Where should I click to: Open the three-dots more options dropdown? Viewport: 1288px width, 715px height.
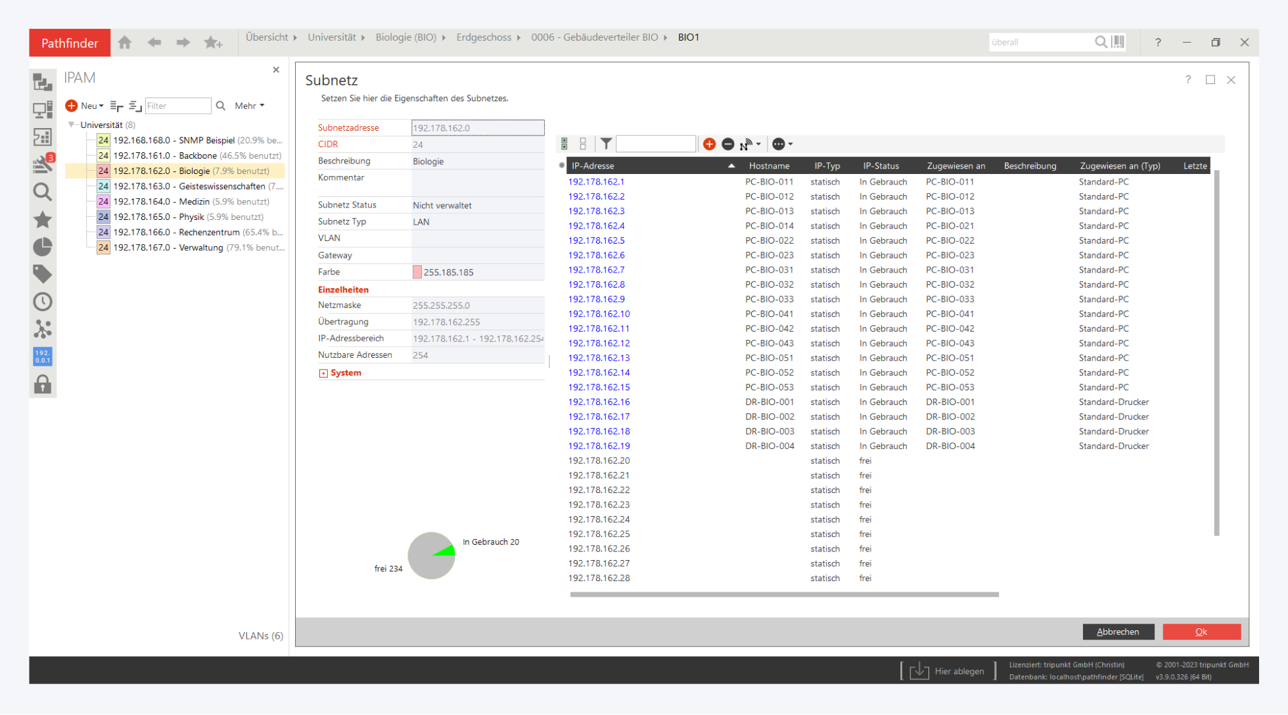(781, 144)
